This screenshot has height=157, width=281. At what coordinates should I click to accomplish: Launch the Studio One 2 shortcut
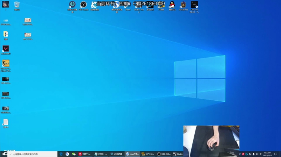coord(139,7)
